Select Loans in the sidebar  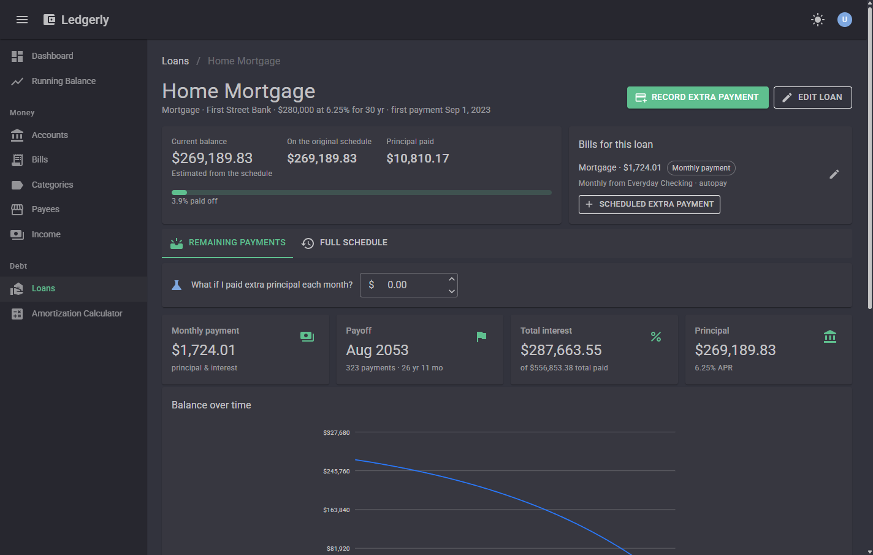pos(74,289)
